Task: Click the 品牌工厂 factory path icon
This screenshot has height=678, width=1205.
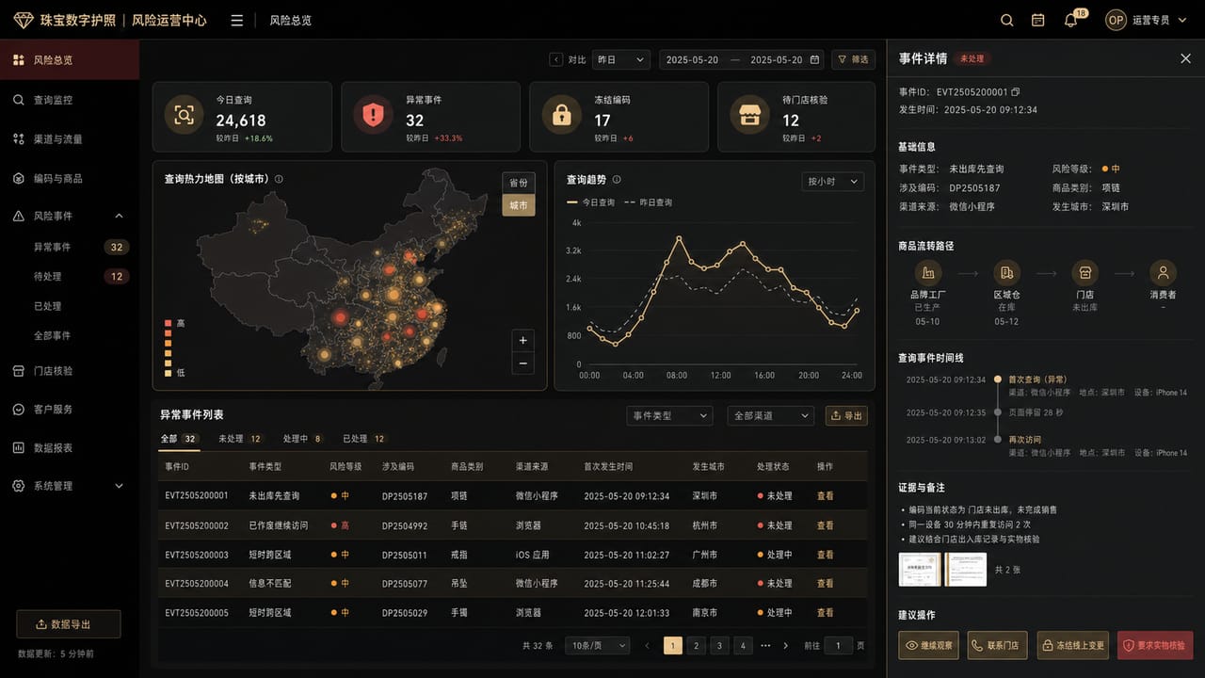Action: click(928, 273)
